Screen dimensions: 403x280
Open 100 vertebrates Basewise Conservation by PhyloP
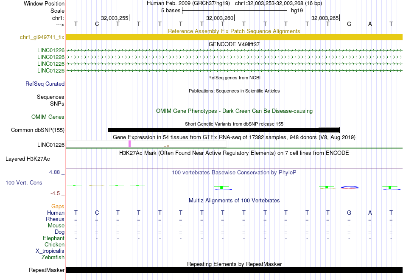pos(234,173)
